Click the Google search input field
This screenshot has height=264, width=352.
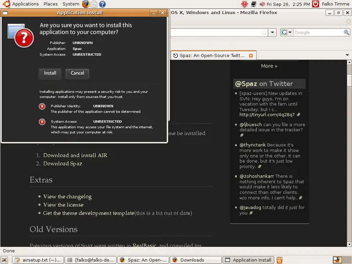click(x=318, y=33)
